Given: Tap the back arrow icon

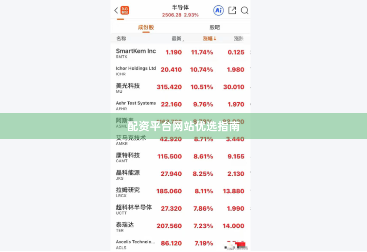Looking at the screenshot, I should pyautogui.click(x=116, y=10).
